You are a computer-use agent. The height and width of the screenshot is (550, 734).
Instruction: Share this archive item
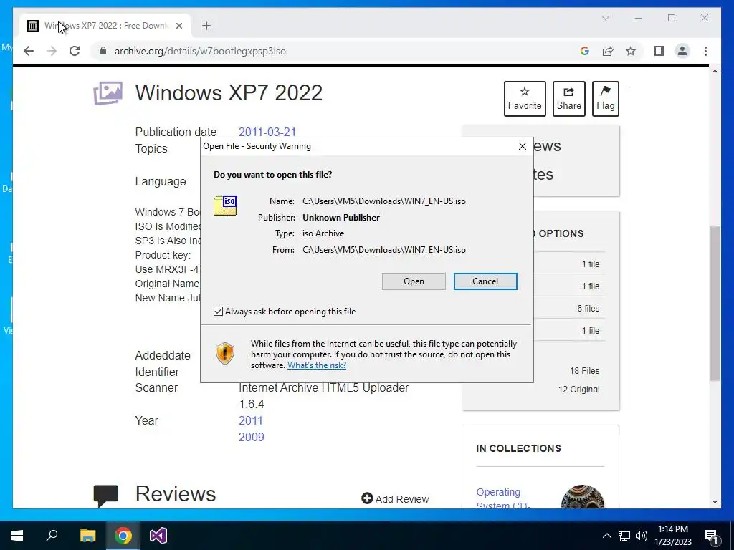(568, 98)
